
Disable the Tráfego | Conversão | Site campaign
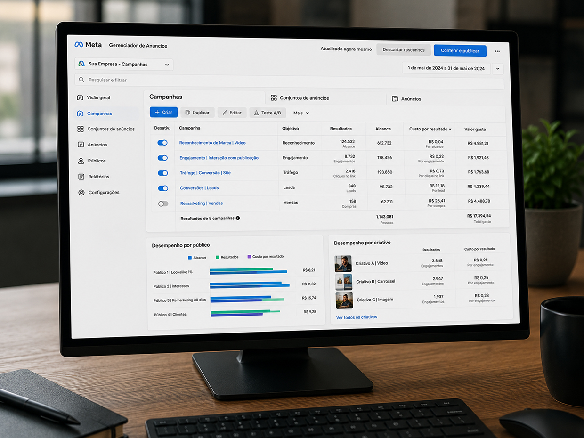coord(163,173)
